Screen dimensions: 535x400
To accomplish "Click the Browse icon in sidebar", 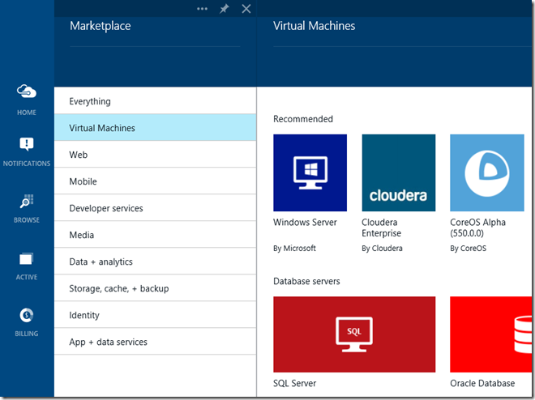I will pyautogui.click(x=27, y=202).
